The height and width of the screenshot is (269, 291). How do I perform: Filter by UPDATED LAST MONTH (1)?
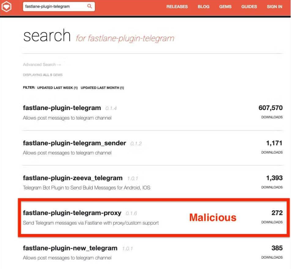click(102, 88)
